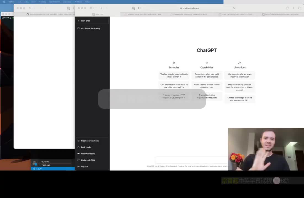Click "Remembers what user said earlier" text
This screenshot has height=198, width=304.
pos(207,75)
